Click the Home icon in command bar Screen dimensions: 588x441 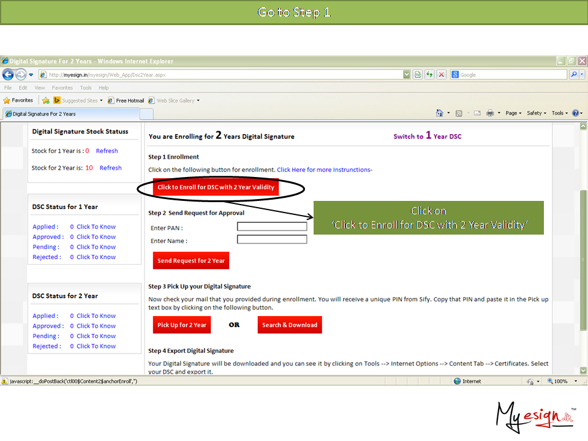[x=439, y=113]
